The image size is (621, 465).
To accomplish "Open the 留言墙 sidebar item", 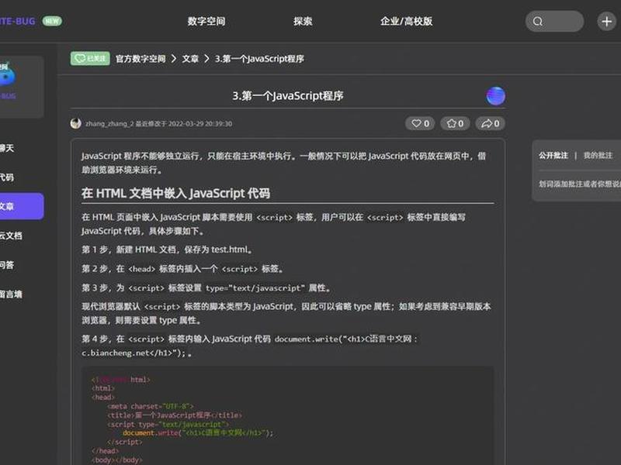I will click(x=11, y=294).
